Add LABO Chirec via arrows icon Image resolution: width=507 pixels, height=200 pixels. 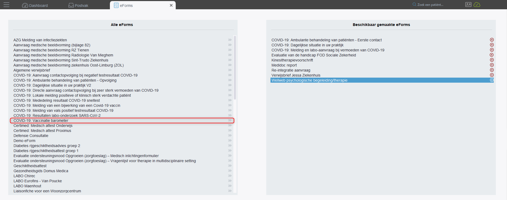point(230,176)
